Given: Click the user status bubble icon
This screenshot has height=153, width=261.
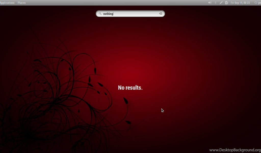Looking at the screenshot, I should click(256, 3).
